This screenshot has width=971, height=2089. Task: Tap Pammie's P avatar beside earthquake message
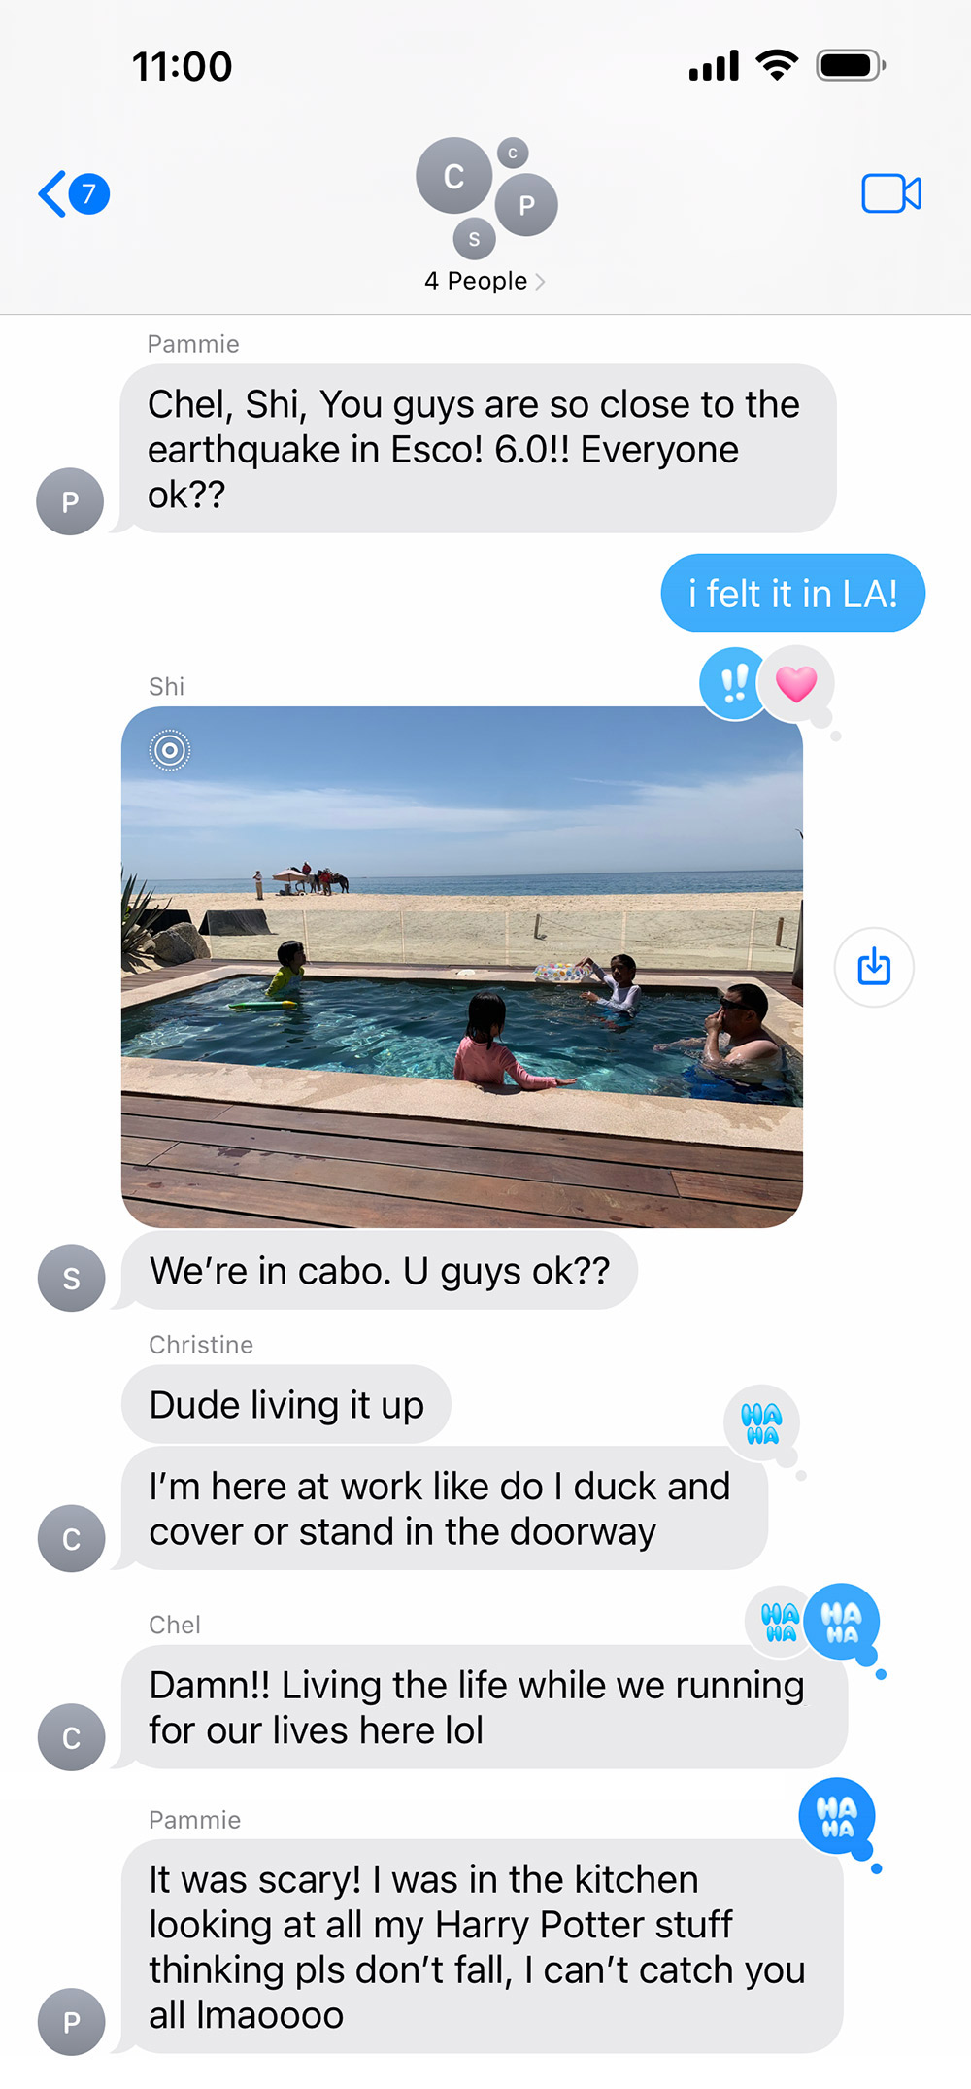[70, 501]
